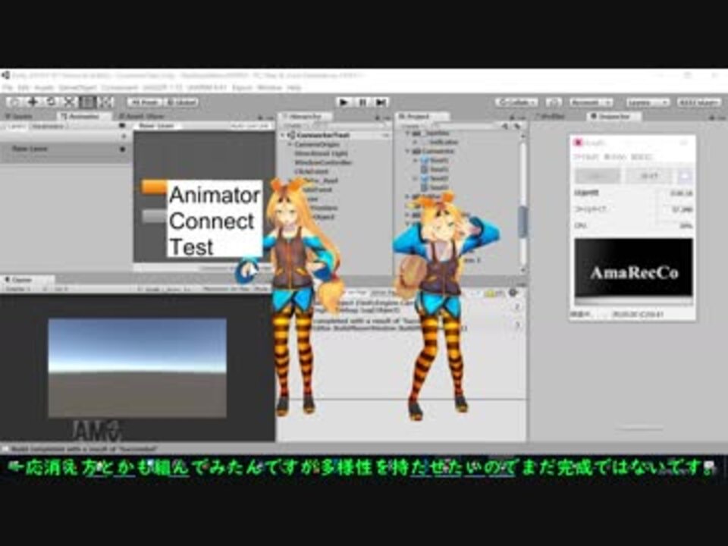Image resolution: width=728 pixels, height=546 pixels.
Task: Click the Project panel lock icon
Action: pos(512,118)
